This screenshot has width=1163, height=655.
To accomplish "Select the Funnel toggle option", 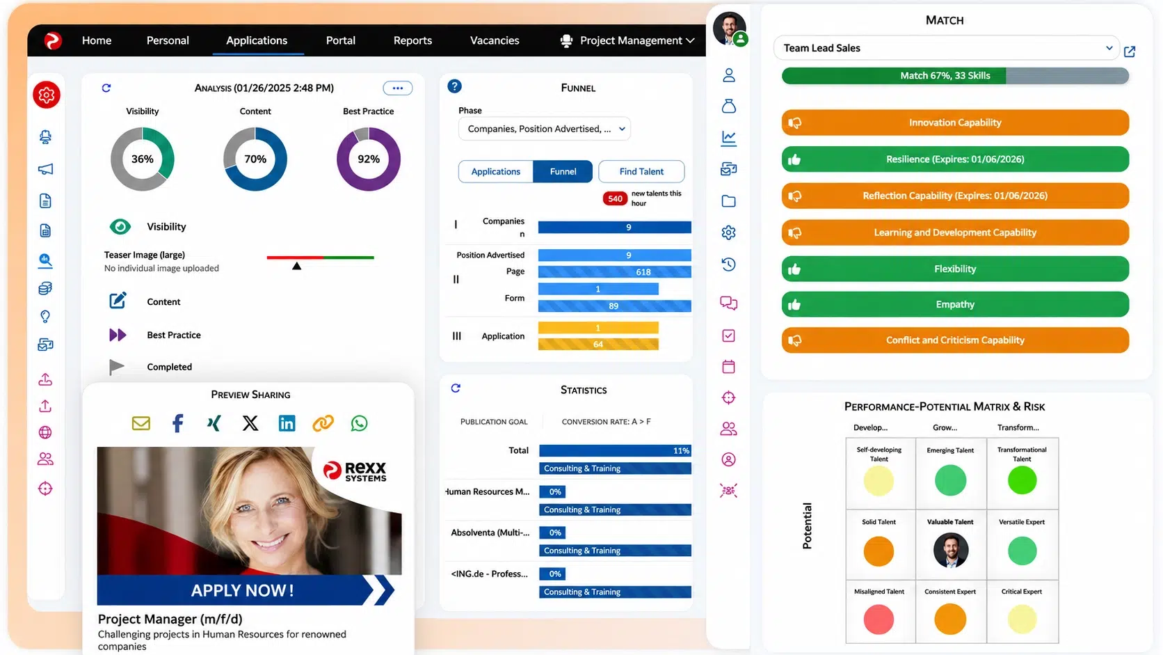I will point(563,171).
